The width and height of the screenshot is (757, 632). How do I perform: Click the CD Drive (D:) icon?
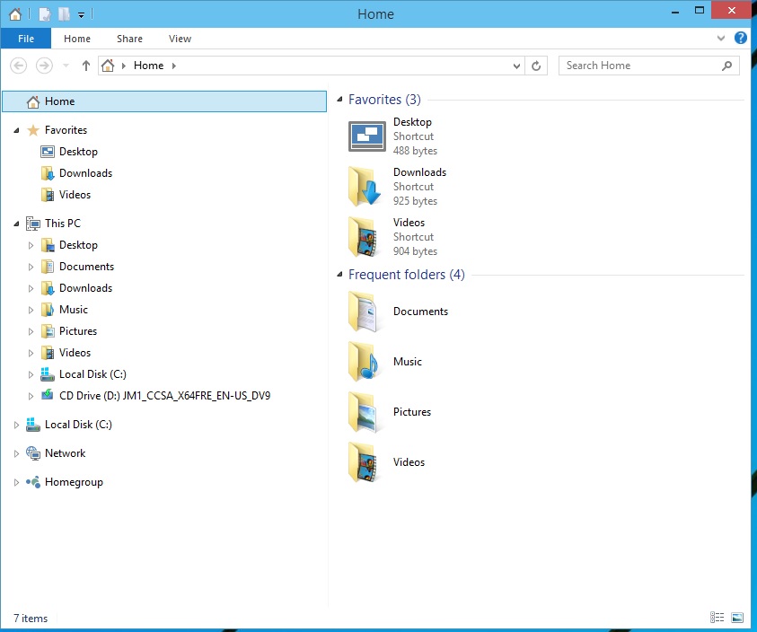[x=48, y=395]
